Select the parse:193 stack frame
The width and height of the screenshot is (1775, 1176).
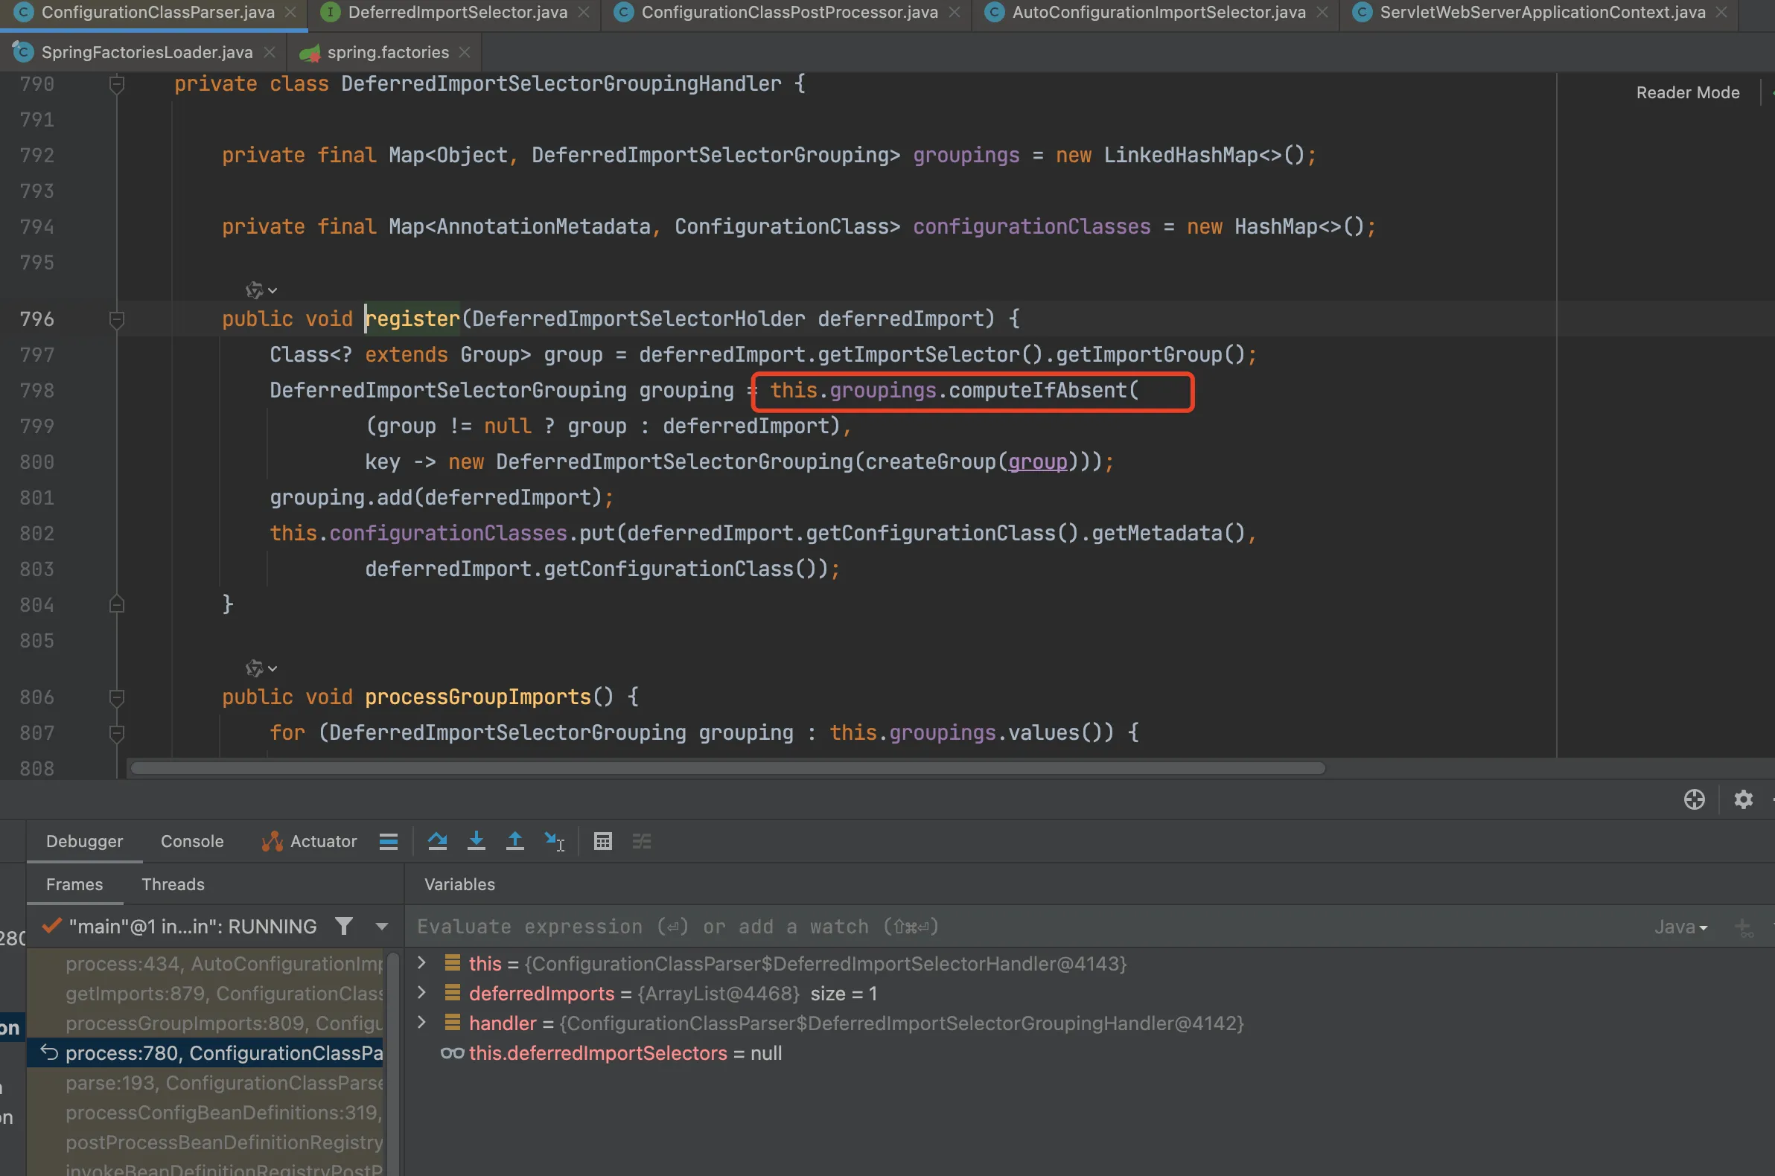point(223,1082)
